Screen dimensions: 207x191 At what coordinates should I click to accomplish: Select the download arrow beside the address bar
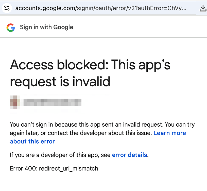point(203,8)
